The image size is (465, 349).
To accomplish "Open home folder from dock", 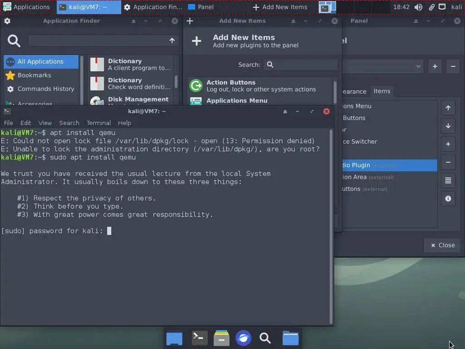I will [x=290, y=338].
